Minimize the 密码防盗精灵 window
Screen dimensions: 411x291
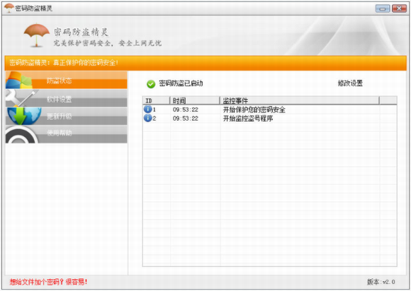(x=383, y=8)
